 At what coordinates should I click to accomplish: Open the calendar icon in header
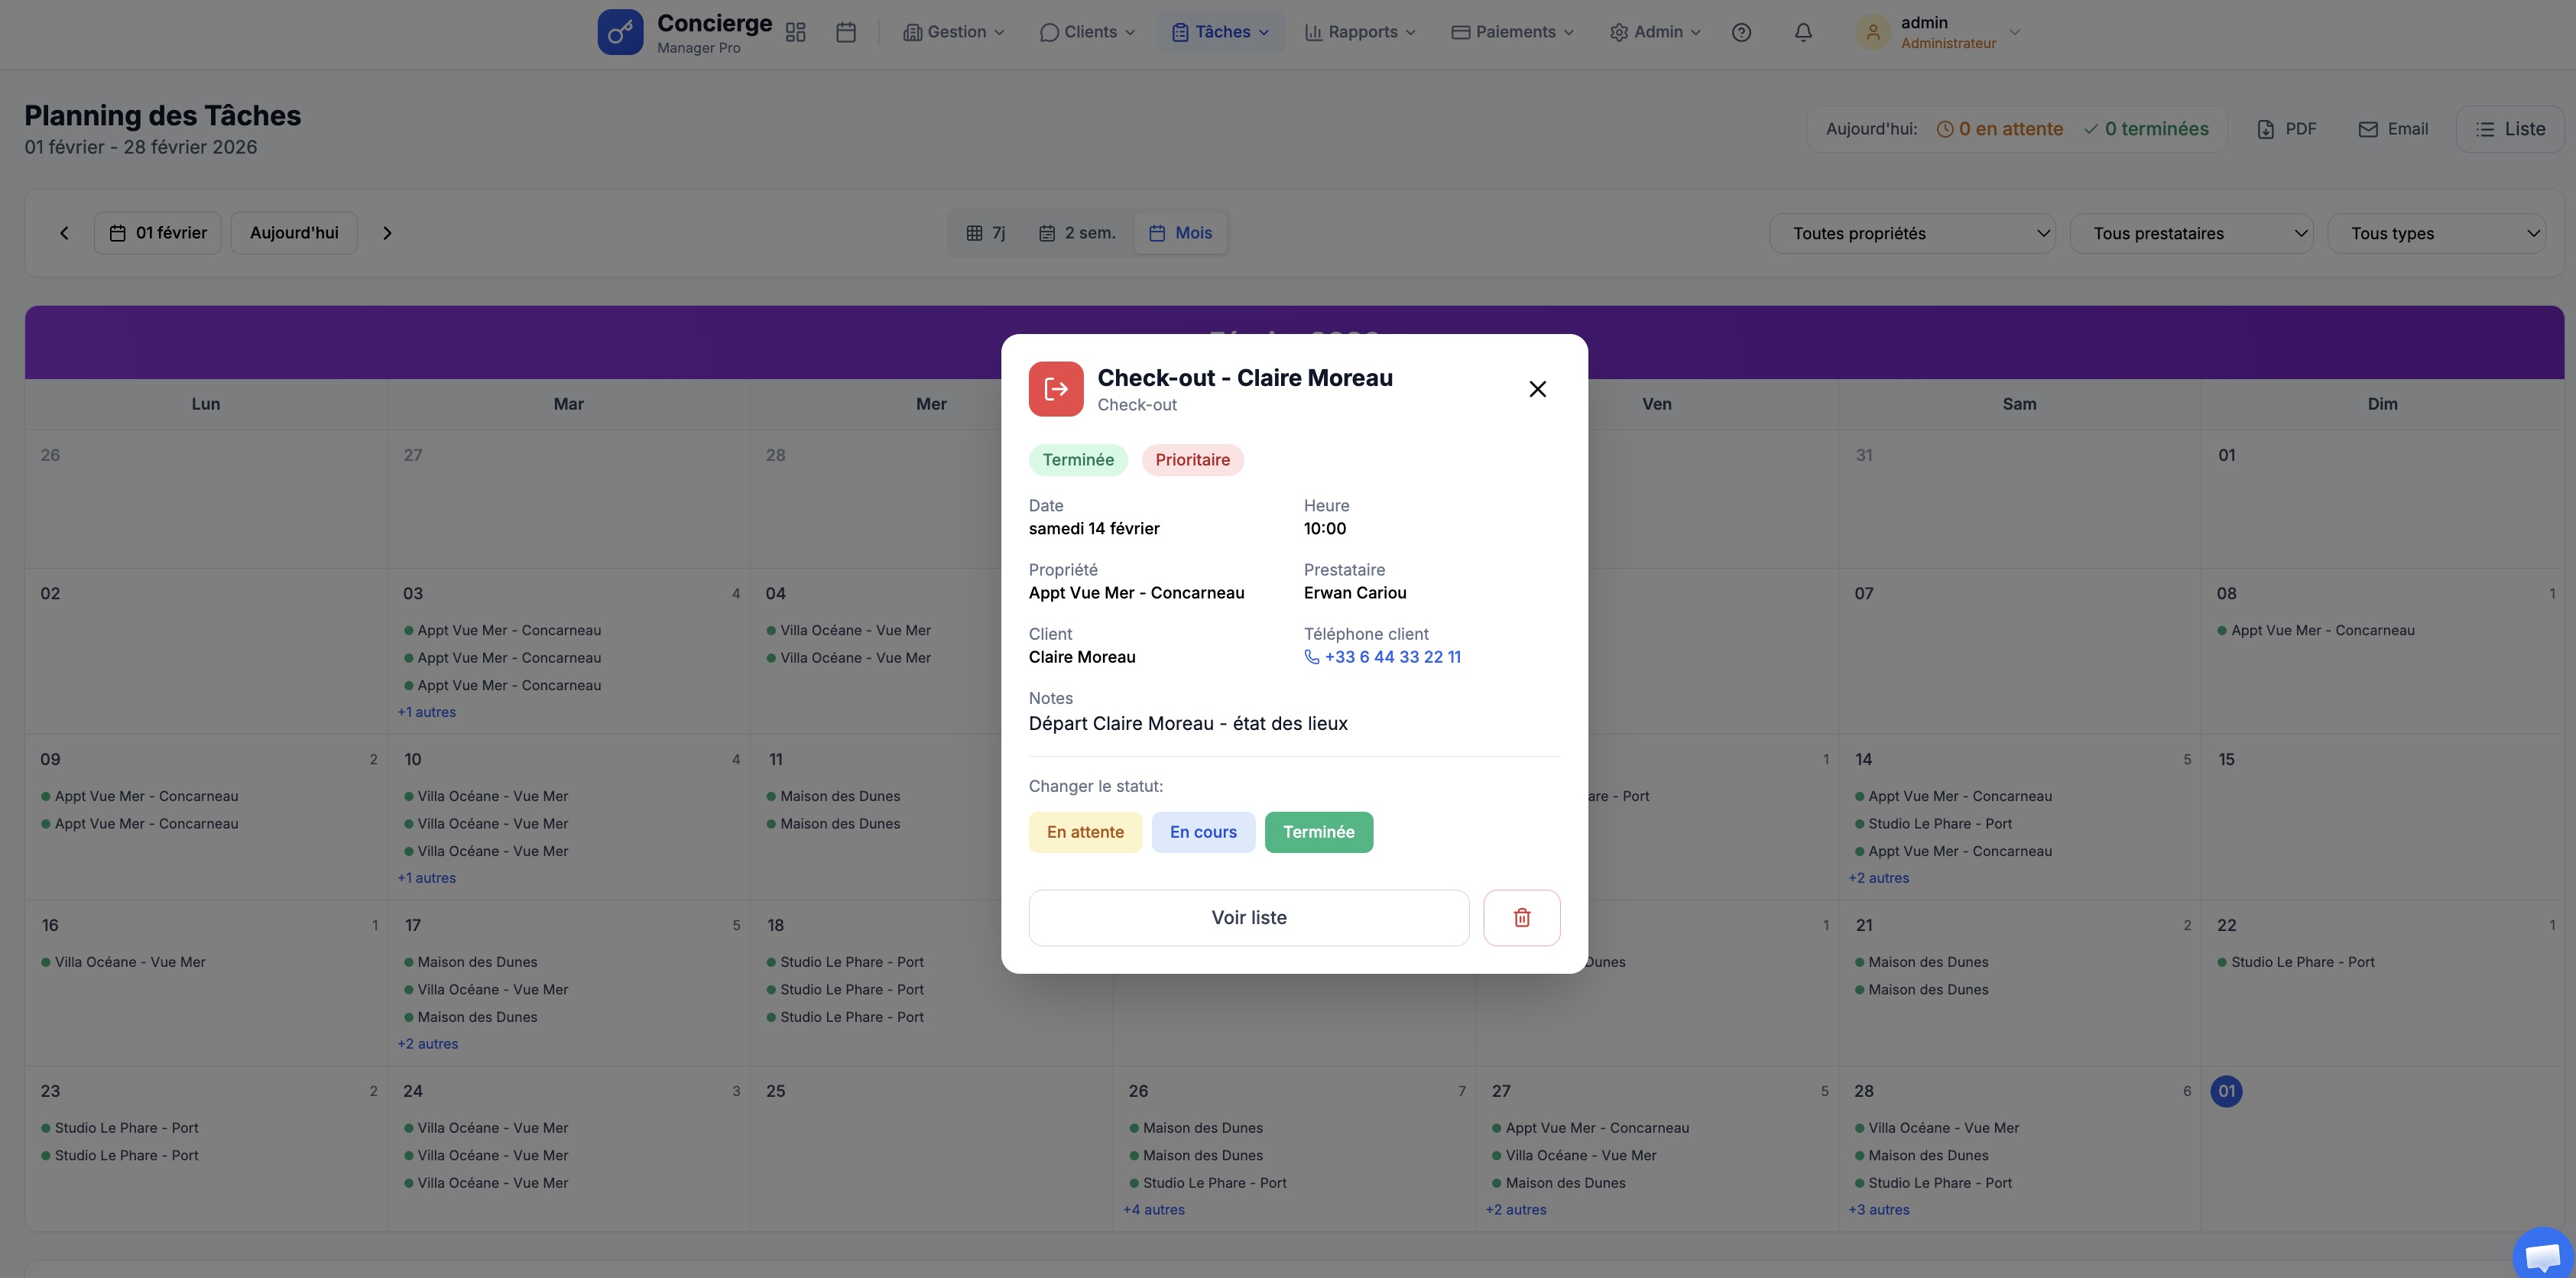[x=845, y=32]
